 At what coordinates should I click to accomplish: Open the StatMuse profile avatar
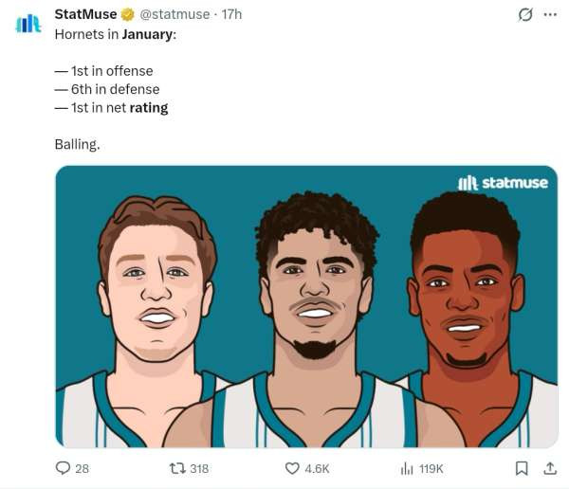point(28,24)
